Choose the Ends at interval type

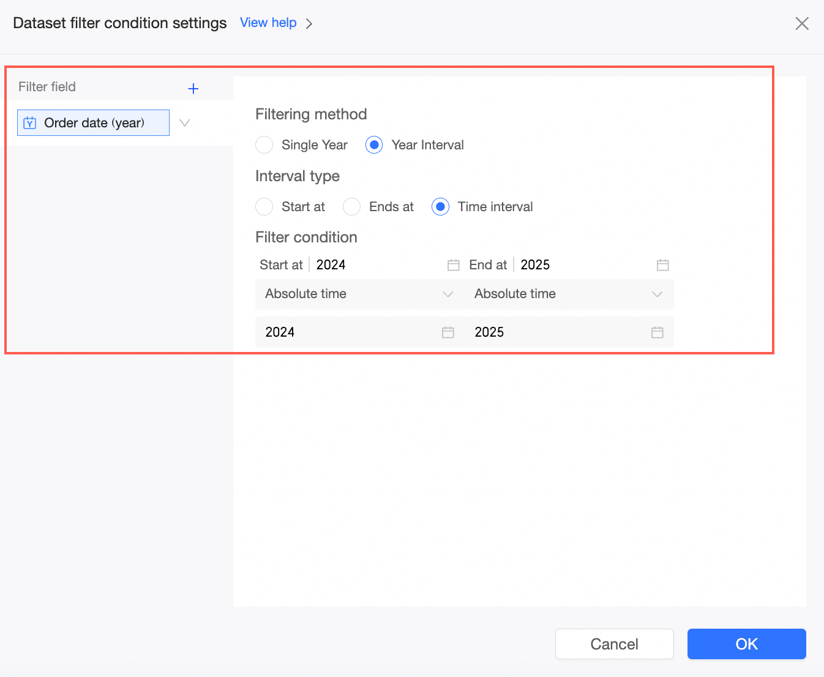(352, 207)
